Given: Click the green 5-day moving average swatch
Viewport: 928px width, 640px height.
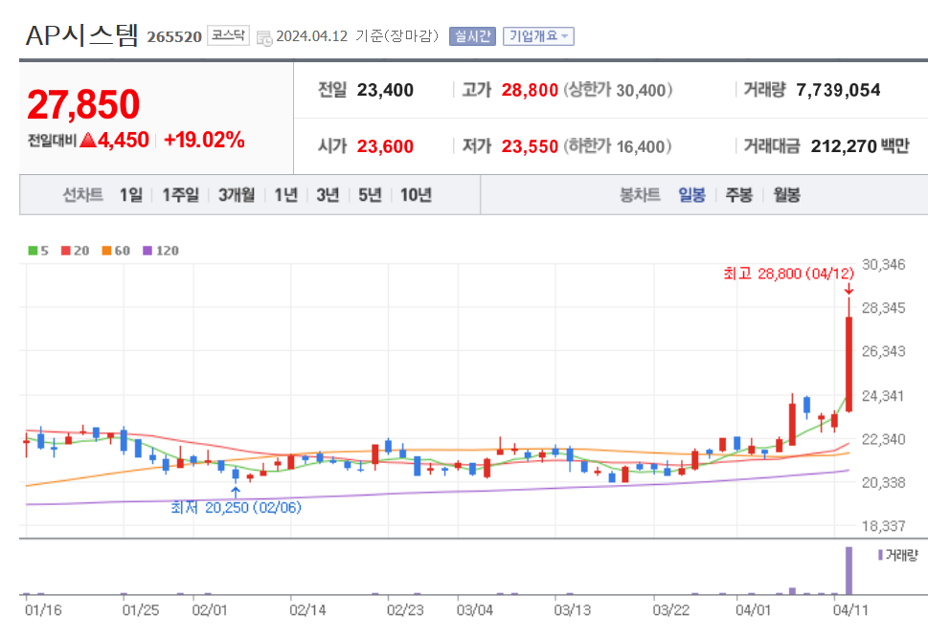Looking at the screenshot, I should coord(34,251).
